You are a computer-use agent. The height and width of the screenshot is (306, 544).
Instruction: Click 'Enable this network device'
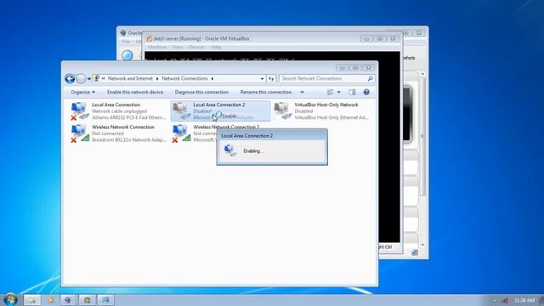[x=135, y=92]
